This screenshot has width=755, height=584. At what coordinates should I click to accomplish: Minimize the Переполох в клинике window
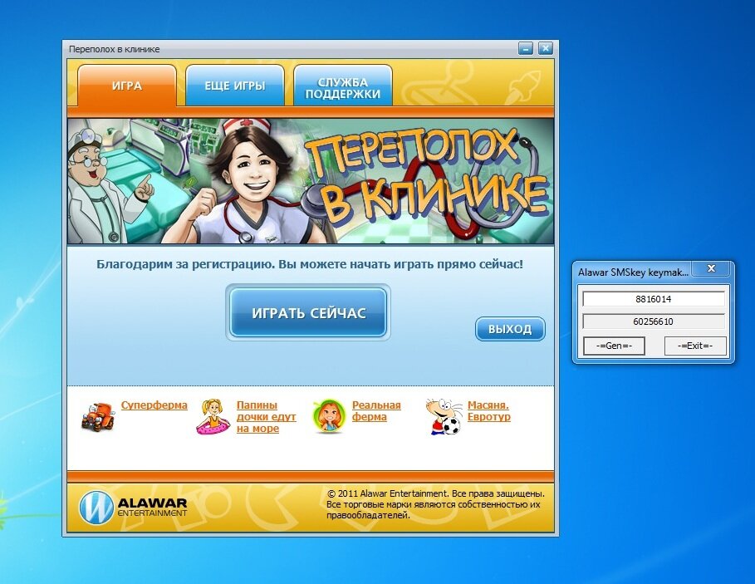(x=526, y=48)
